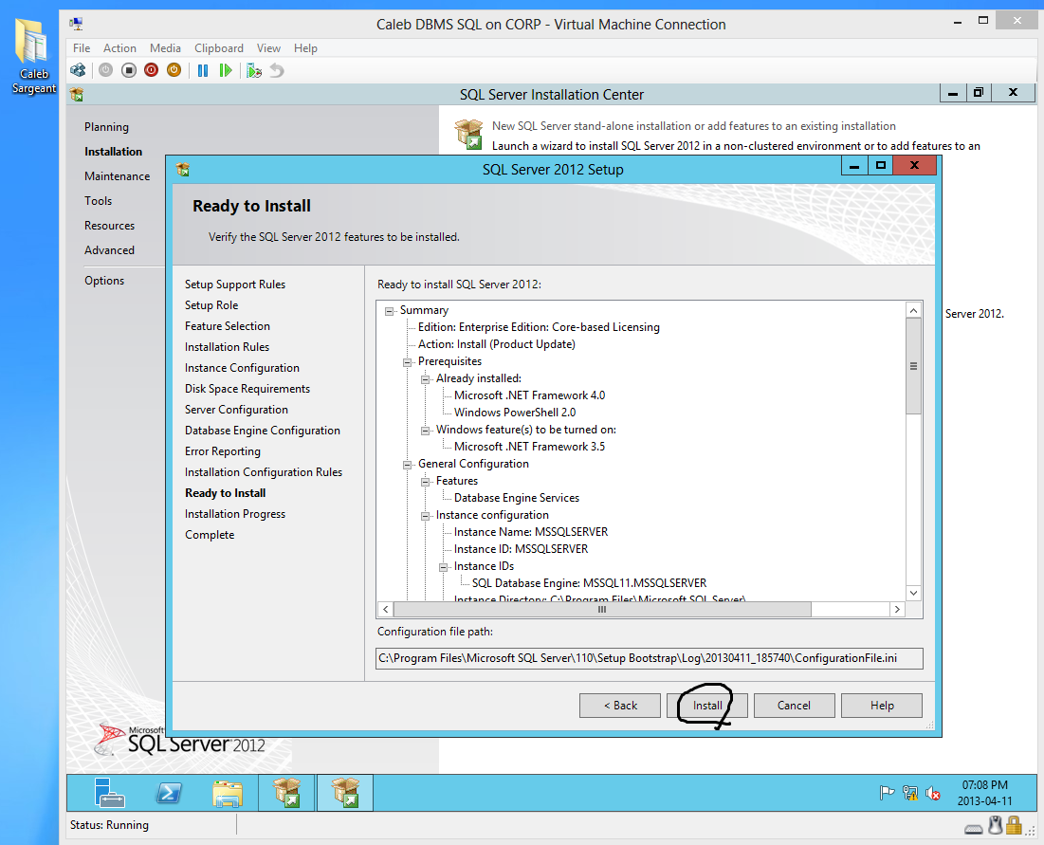Click the summary scroll left arrow
This screenshot has width=1044, height=845.
click(386, 609)
